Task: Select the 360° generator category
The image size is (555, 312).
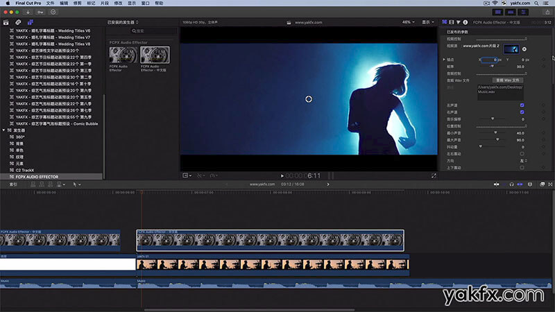Action: click(20, 137)
